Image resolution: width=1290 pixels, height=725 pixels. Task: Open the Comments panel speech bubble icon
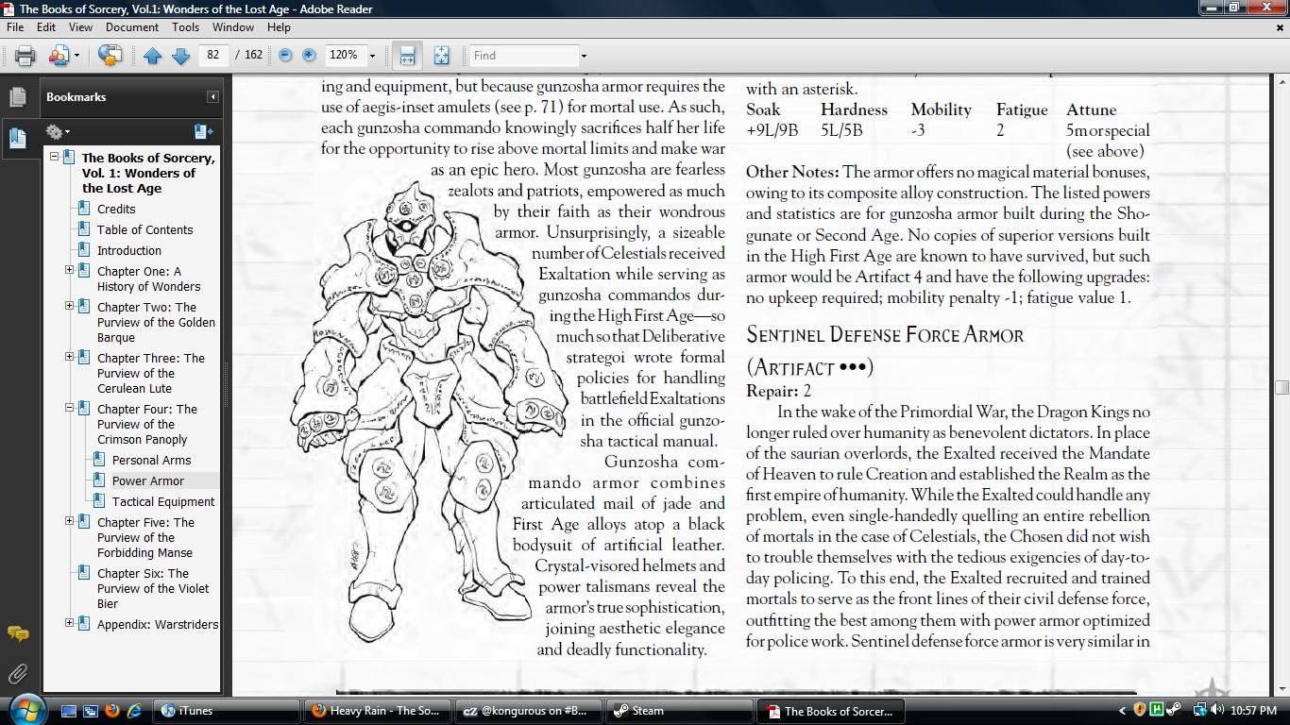17,633
